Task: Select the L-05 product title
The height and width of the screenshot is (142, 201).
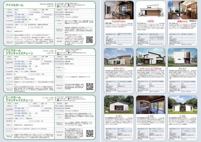Action: pyautogui.click(x=182, y=116)
